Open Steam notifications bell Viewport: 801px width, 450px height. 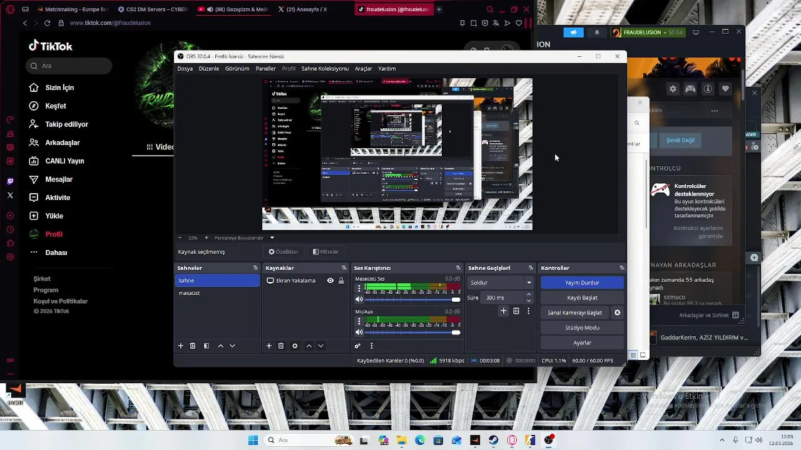pos(596,32)
